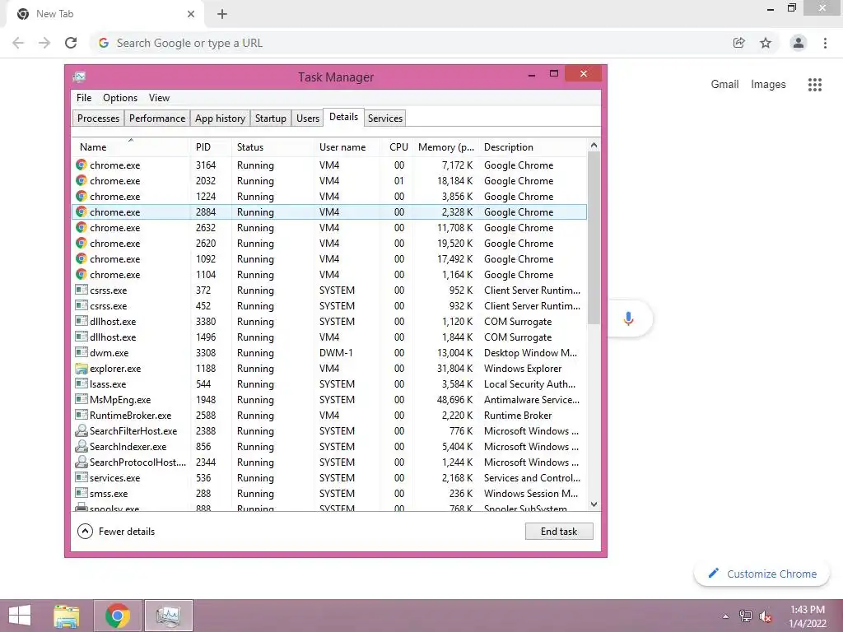Switch to the Users tab

pyautogui.click(x=308, y=118)
